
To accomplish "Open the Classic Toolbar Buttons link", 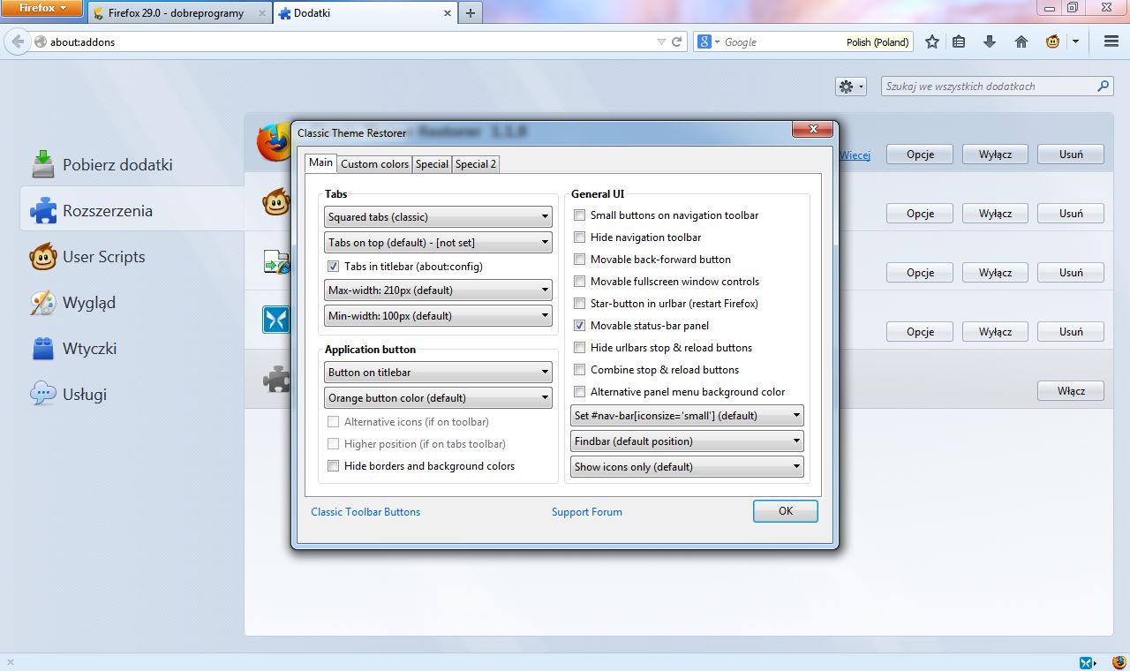I will coord(365,512).
